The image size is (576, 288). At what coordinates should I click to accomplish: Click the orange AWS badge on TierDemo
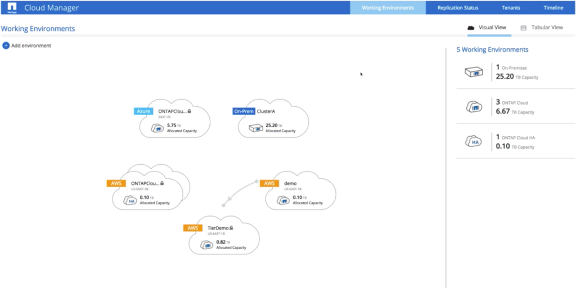tap(192, 228)
